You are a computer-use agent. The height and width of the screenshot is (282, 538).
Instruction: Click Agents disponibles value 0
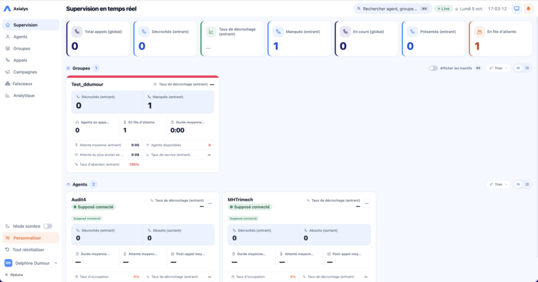coord(209,145)
